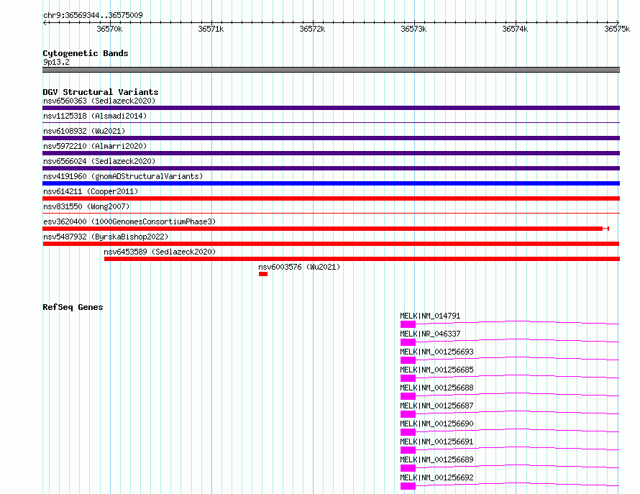The width and height of the screenshot is (640, 494).
Task: Select the nsv6453589 (Sedlazeck2020) red variant bar
Action: pyautogui.click(x=362, y=259)
